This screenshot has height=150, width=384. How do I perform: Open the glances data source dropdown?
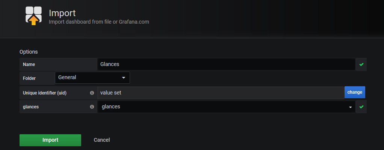pos(225,107)
